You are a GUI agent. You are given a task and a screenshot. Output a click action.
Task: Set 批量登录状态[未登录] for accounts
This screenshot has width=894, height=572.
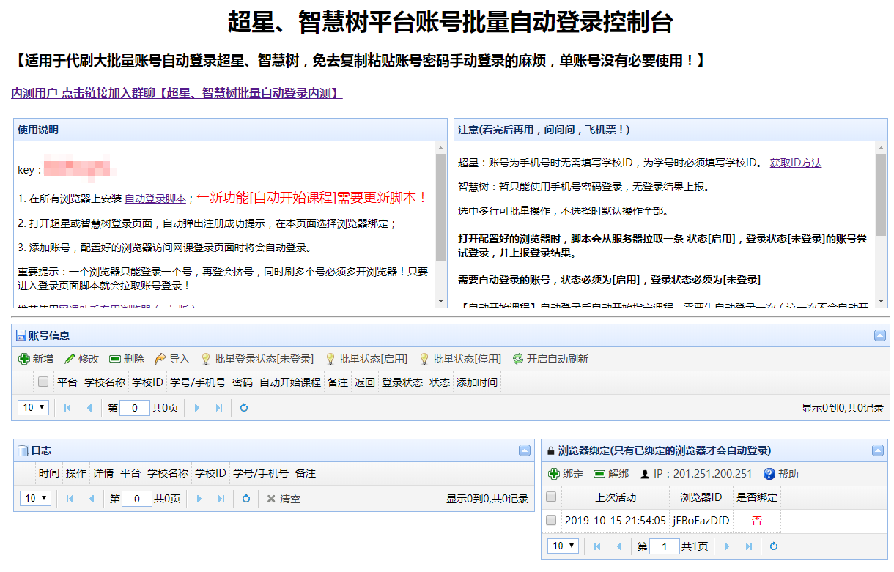point(257,359)
